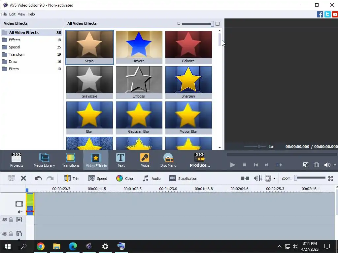Screen dimensions: 338x253
Task: Click the Produce button
Action: point(200,160)
